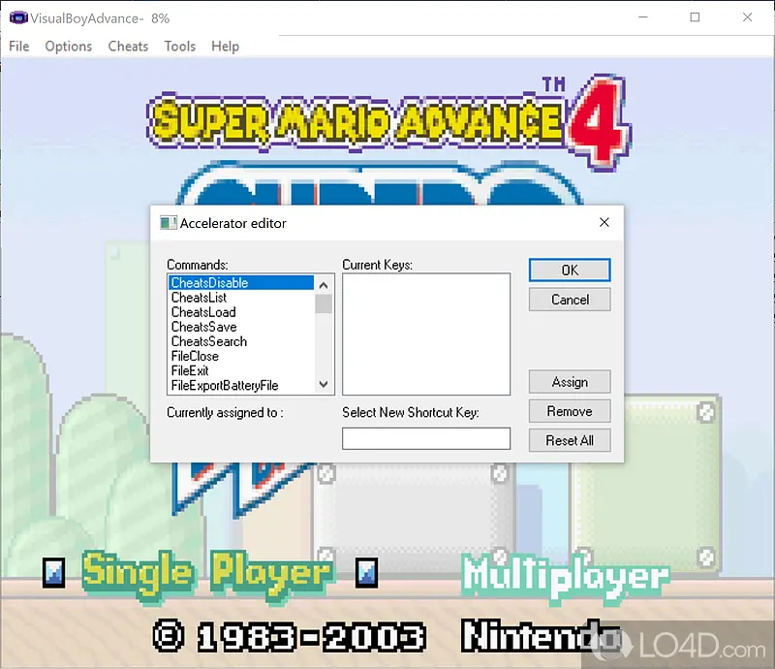
Task: Open the File menu
Action: [19, 46]
